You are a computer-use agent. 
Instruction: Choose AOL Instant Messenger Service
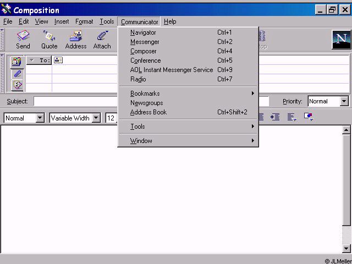point(188,70)
